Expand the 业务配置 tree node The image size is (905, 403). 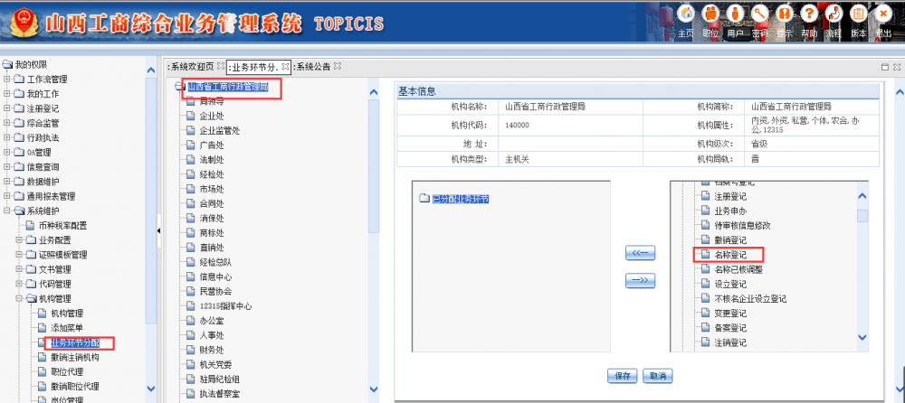coord(19,240)
